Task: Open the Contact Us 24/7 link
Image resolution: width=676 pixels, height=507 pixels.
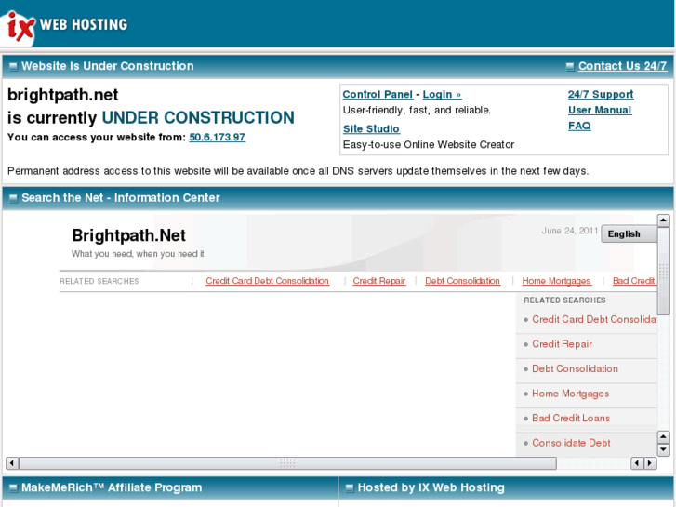Action: click(x=622, y=66)
